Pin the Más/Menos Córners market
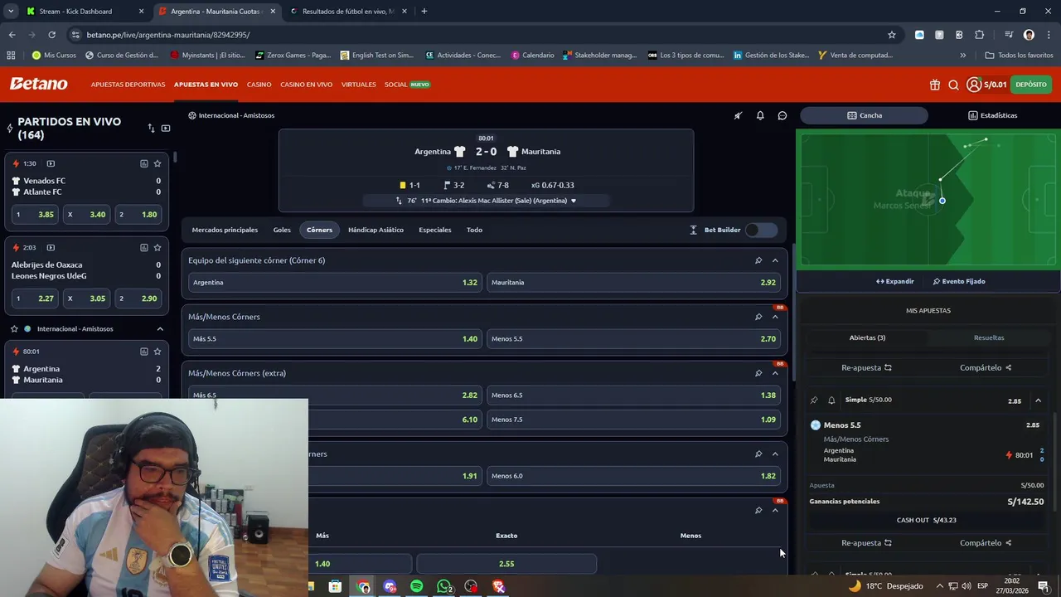 758,317
